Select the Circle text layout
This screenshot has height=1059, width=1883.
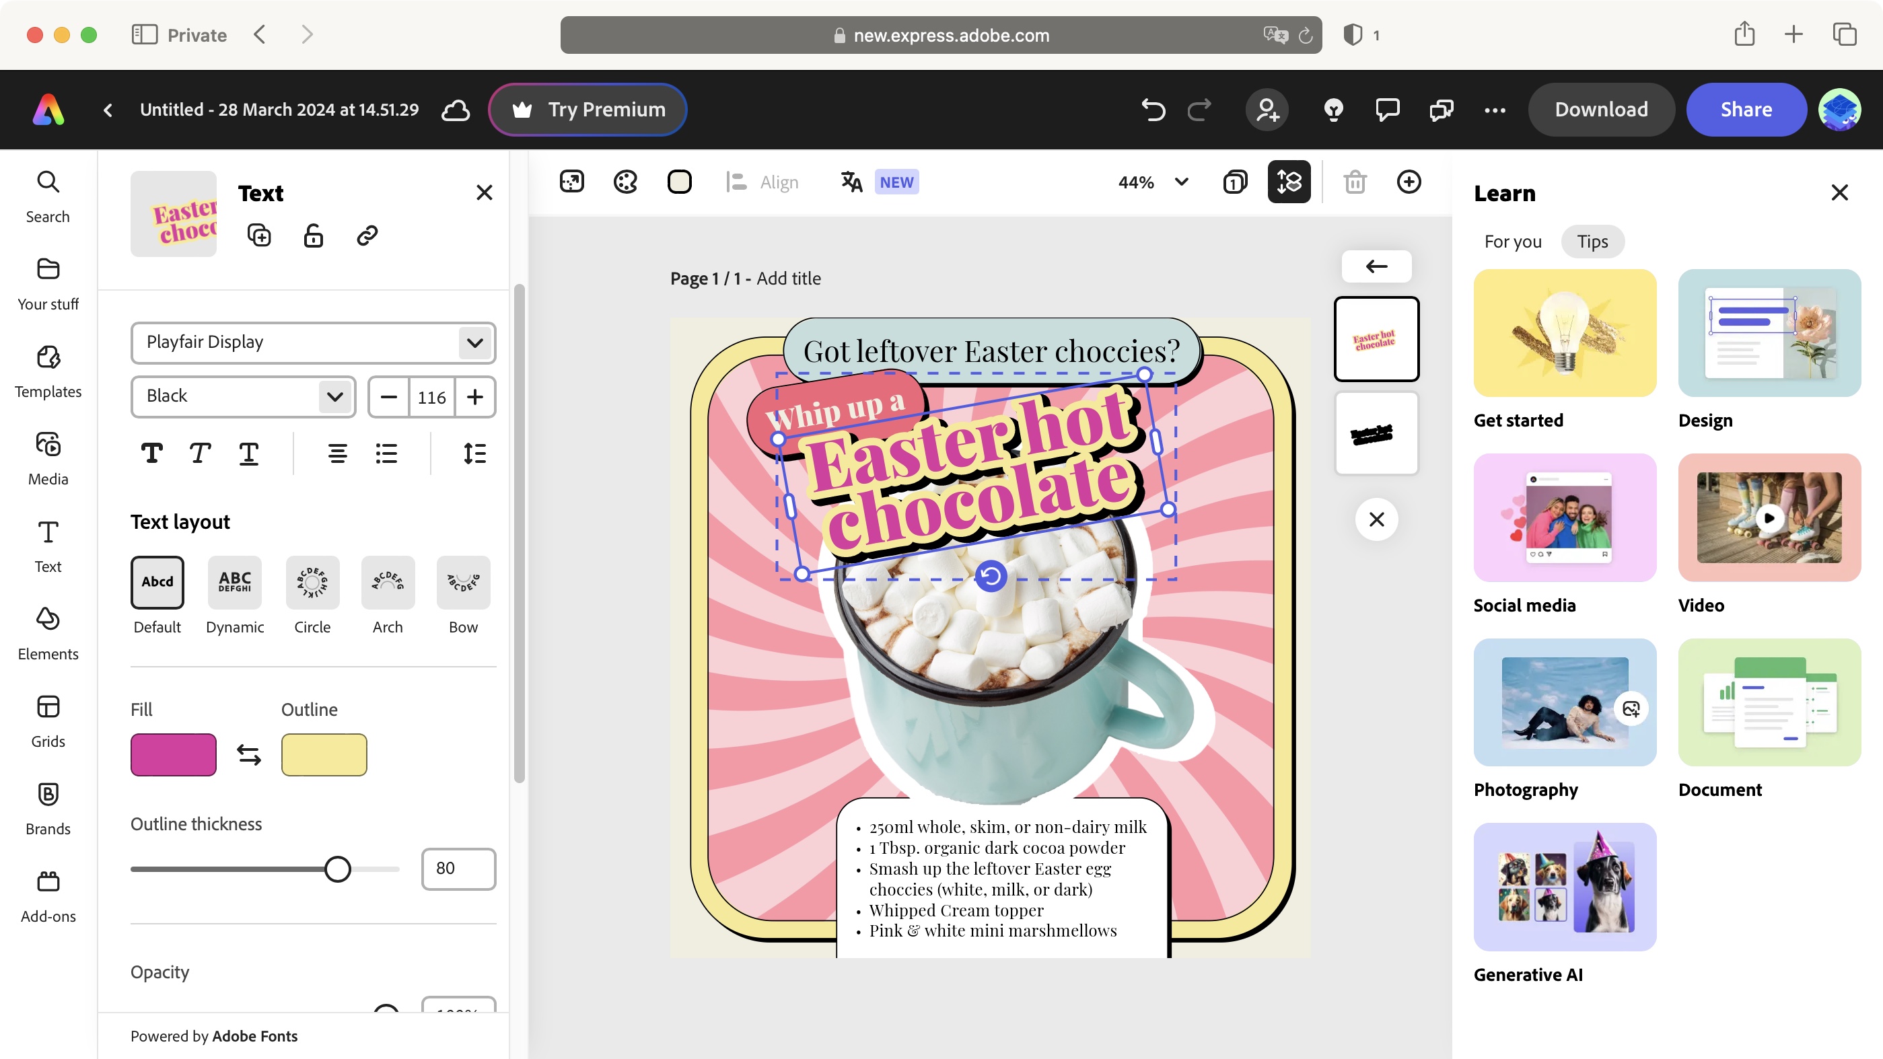312,583
